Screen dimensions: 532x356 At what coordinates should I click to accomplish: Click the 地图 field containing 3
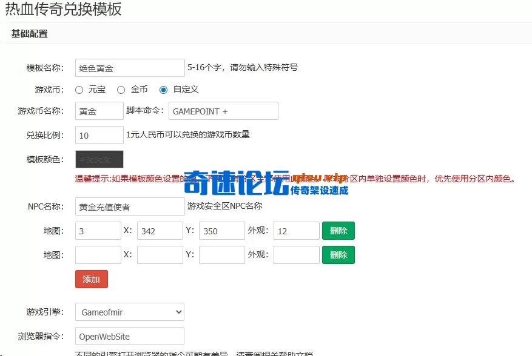(98, 231)
